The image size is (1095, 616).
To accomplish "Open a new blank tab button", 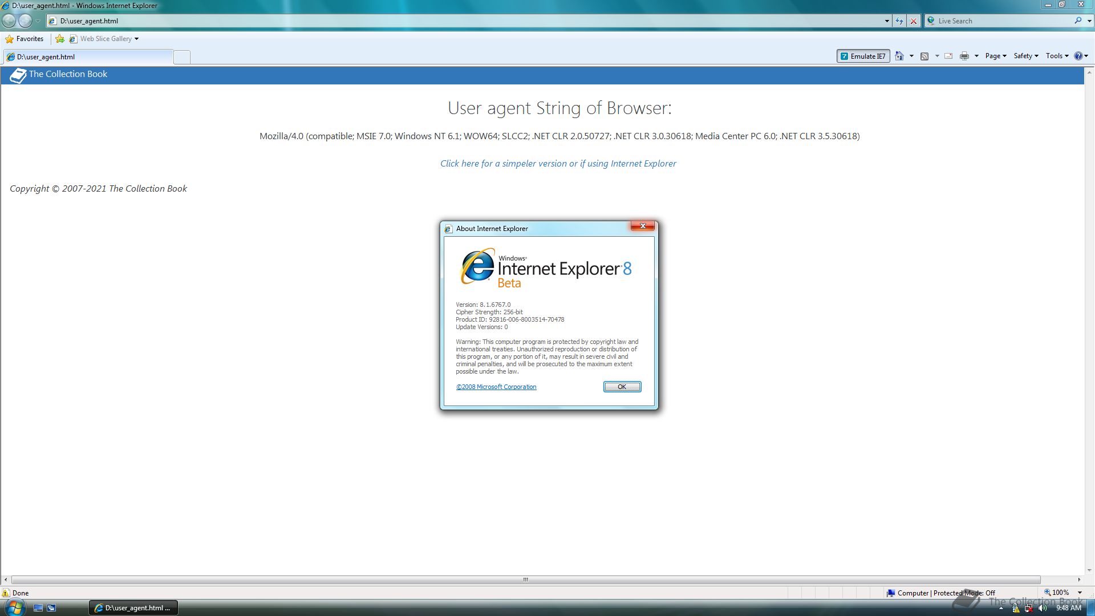I will (182, 57).
